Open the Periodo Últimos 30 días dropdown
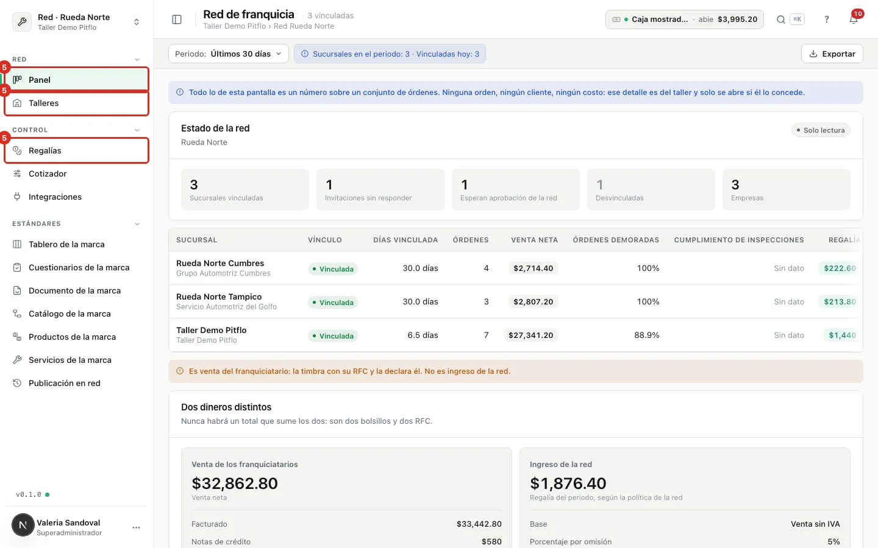This screenshot has width=878, height=548. (x=228, y=54)
